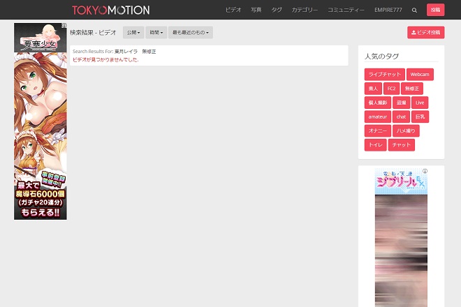Image resolution: width=461 pixels, height=307 pixels.
Task: Open the ビデオ menu in navigation bar
Action: 234,10
